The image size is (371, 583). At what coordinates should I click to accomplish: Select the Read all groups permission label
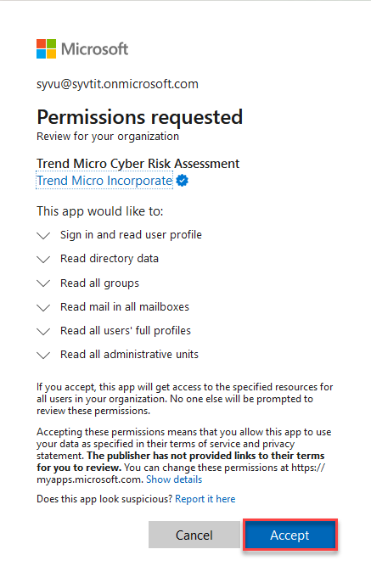click(x=99, y=283)
